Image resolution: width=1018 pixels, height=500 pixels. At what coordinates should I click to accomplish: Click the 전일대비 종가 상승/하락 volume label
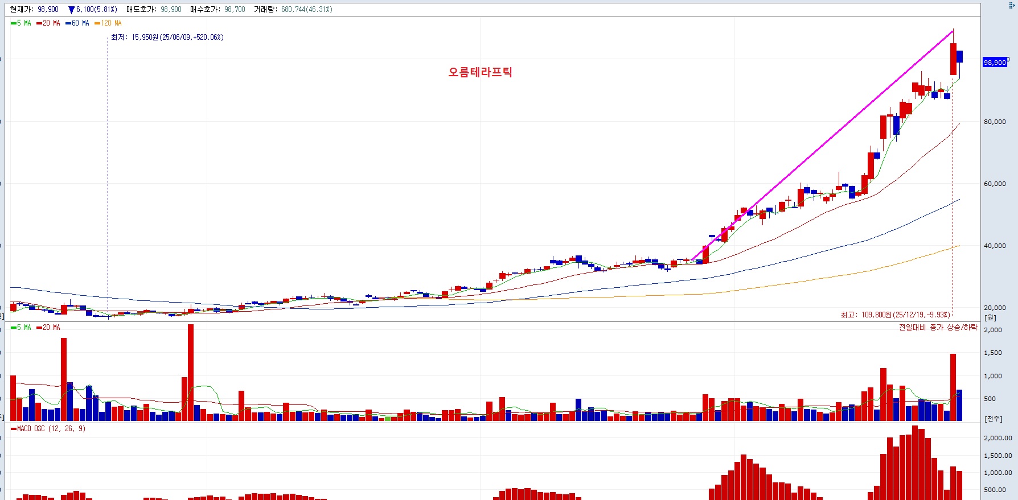click(x=938, y=328)
